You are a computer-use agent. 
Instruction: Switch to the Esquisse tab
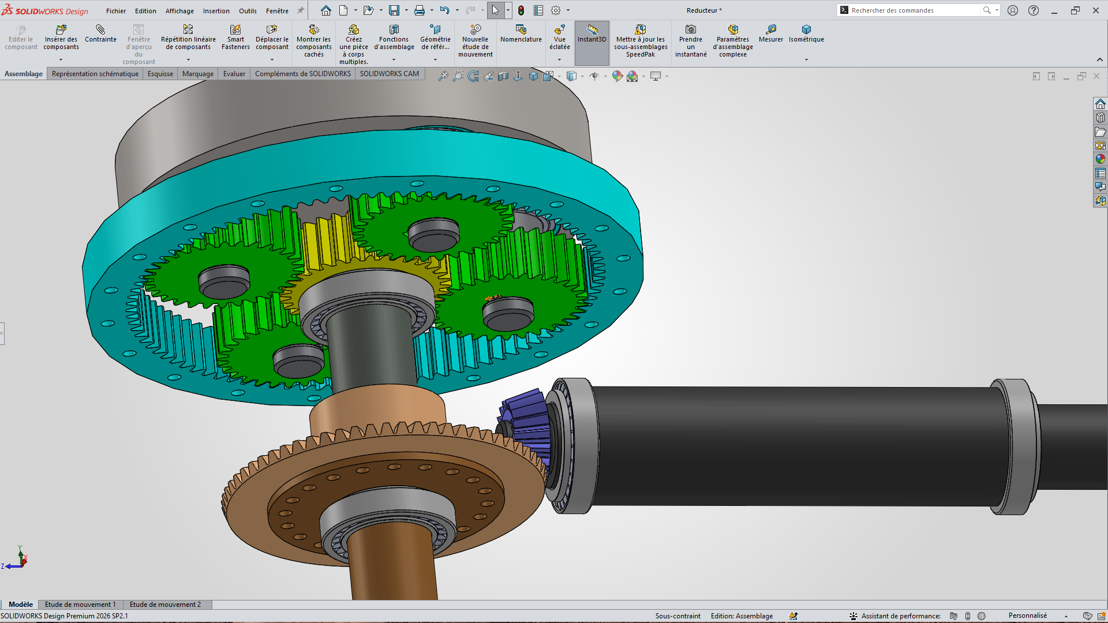point(160,74)
